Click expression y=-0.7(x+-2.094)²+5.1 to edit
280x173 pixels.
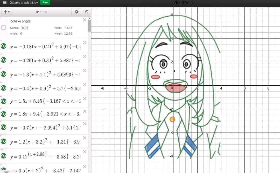pos(45,127)
